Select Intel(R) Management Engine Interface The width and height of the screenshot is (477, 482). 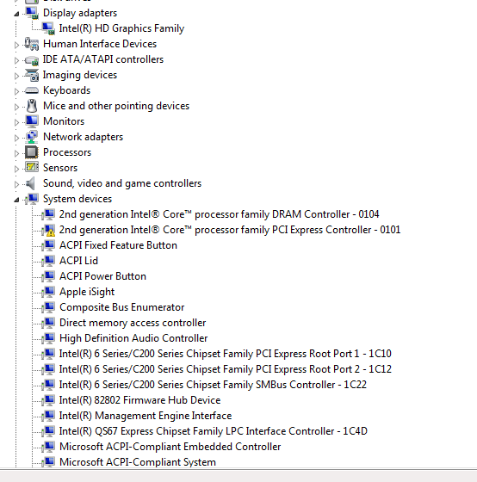click(146, 416)
